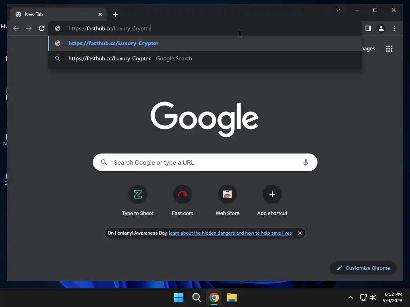
Task: Click Chrome icon in taskbar
Action: point(214,297)
